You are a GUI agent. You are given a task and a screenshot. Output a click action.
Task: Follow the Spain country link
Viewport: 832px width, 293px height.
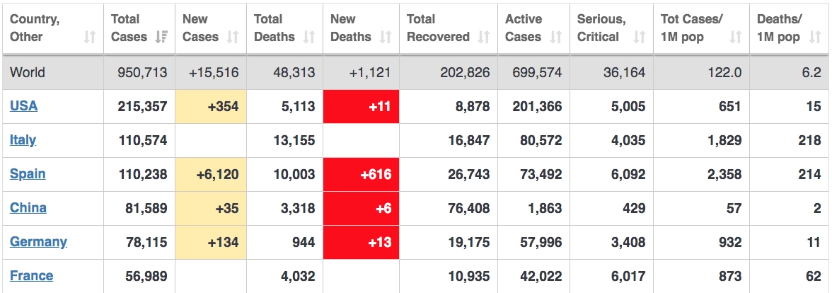point(28,174)
